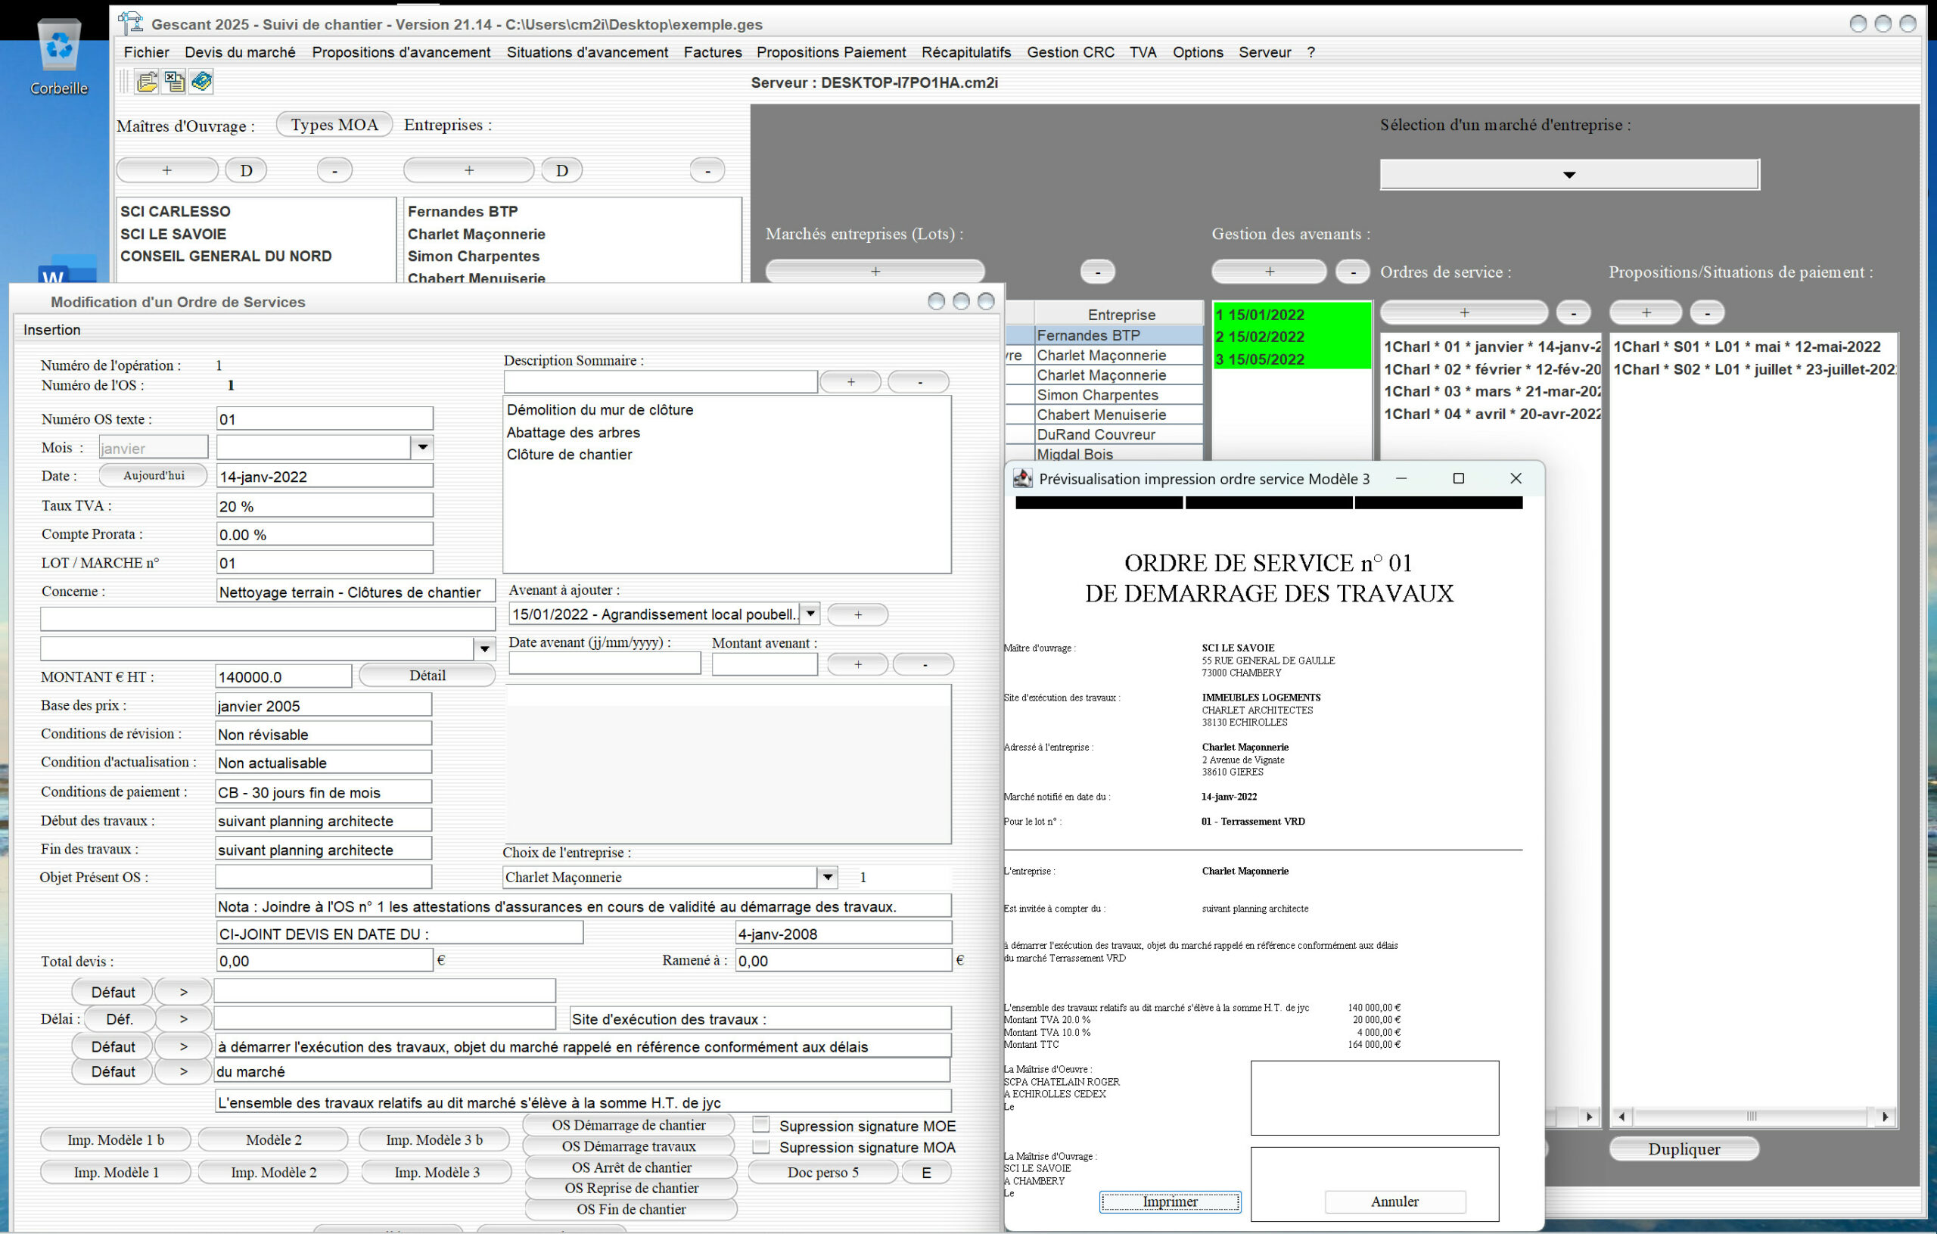Open the Factures menu
This screenshot has height=1234, width=1937.
coord(712,52)
